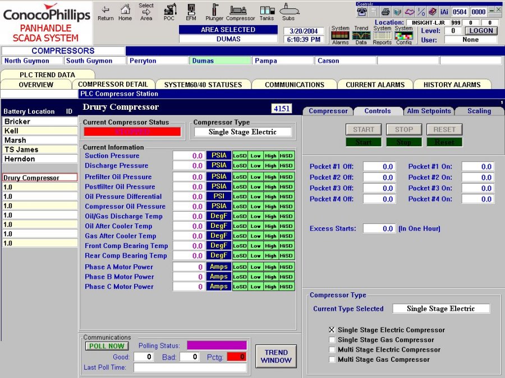Switch to the Alm Setpoints tab

[429, 111]
